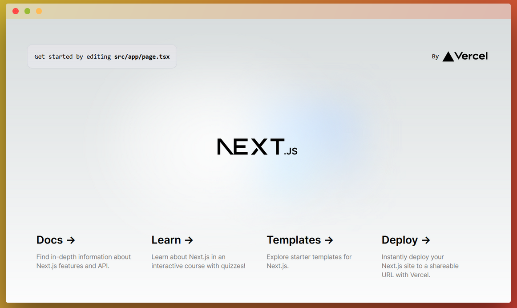Click 'Instantly deploy your' description text
Viewport: 517px width, 308px height.
tap(412, 257)
